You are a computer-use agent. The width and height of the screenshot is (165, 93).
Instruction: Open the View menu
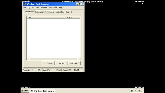point(37,7)
